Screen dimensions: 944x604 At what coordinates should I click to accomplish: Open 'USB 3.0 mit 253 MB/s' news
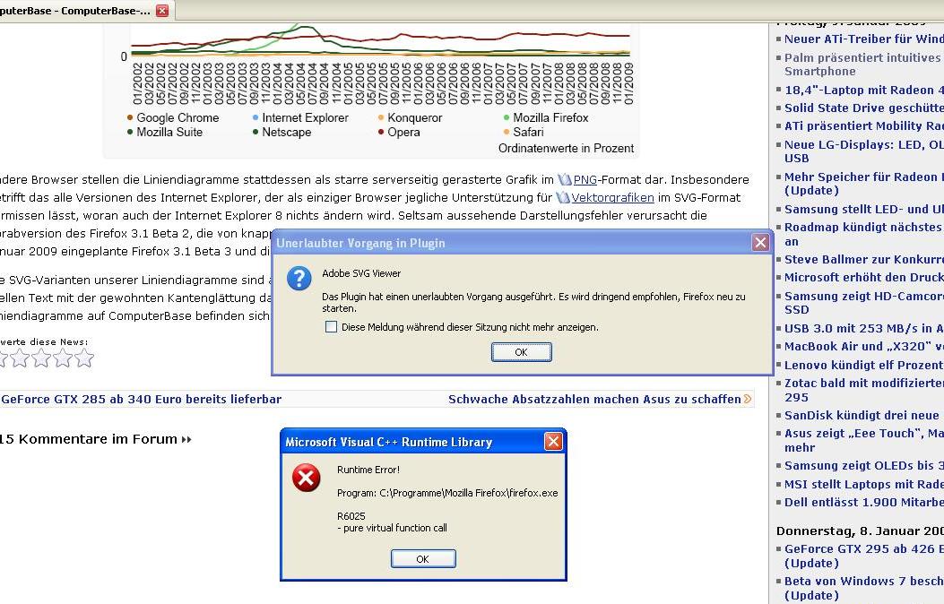tap(864, 329)
